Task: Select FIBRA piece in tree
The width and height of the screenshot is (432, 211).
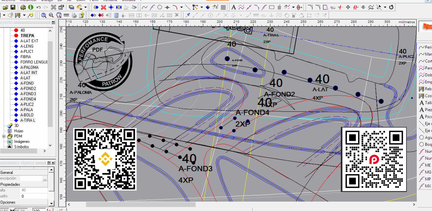Action: click(26, 57)
